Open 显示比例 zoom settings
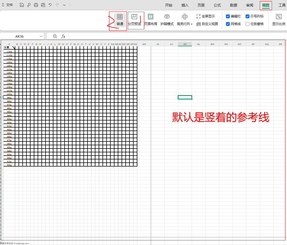This screenshot has height=245, width=287. (279, 20)
